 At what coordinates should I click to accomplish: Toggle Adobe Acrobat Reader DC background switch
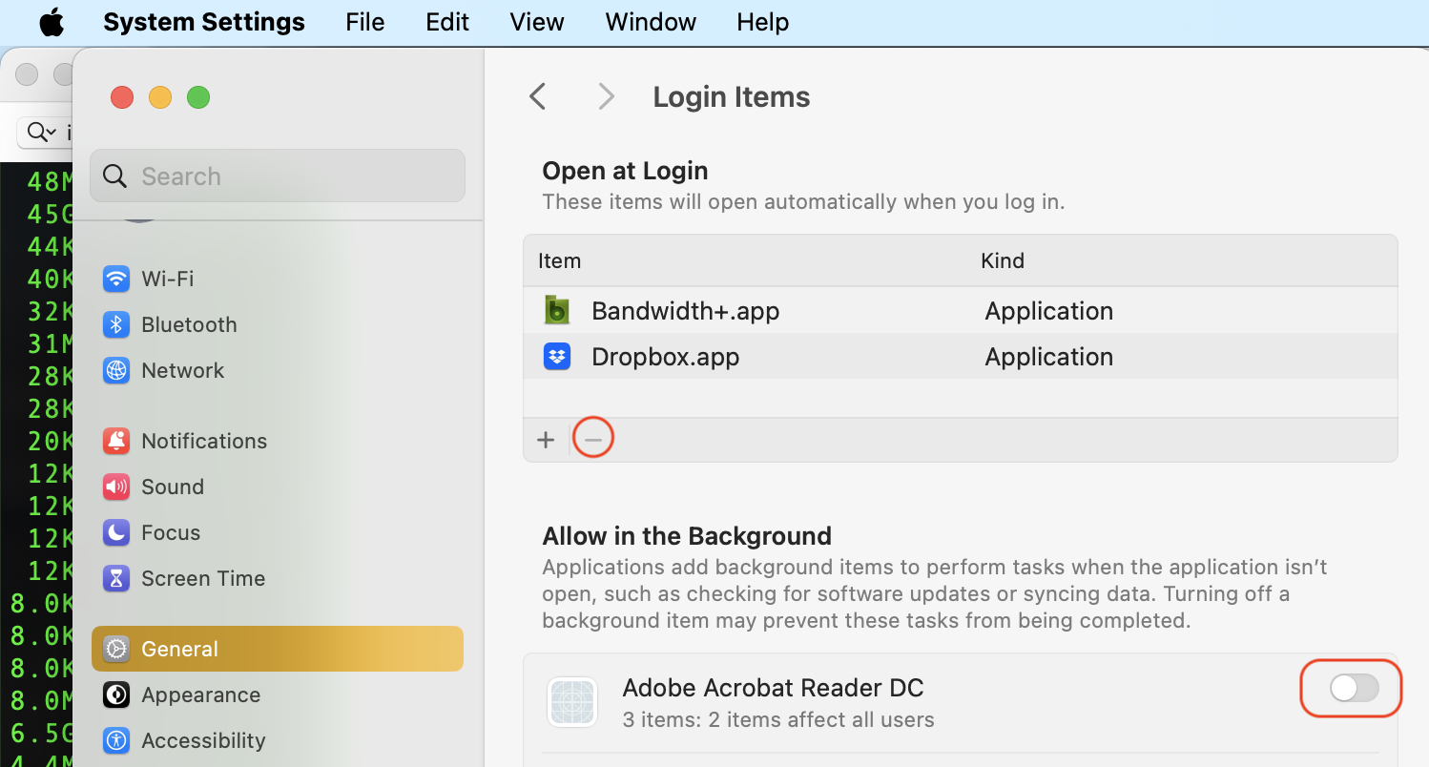(x=1354, y=688)
